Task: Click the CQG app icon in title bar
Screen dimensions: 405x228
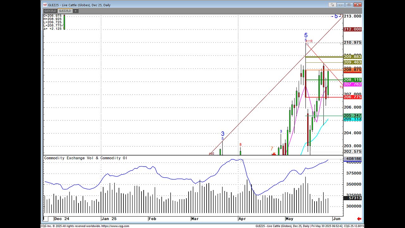Action: (x=45, y=5)
